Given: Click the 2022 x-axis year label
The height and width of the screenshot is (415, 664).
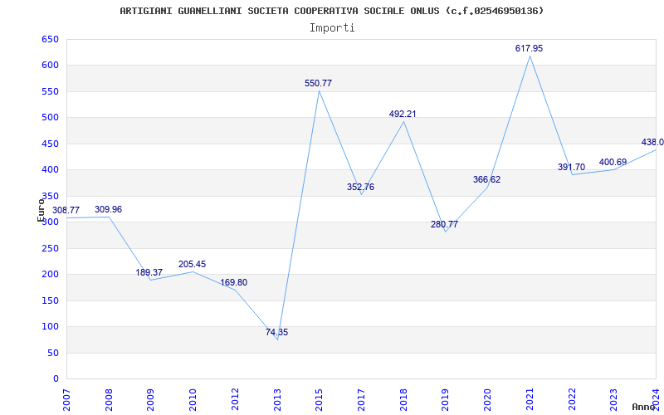Looking at the screenshot, I should [572, 400].
